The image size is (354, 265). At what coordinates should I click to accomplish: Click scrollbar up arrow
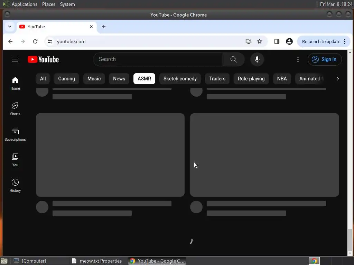pos(350,52)
